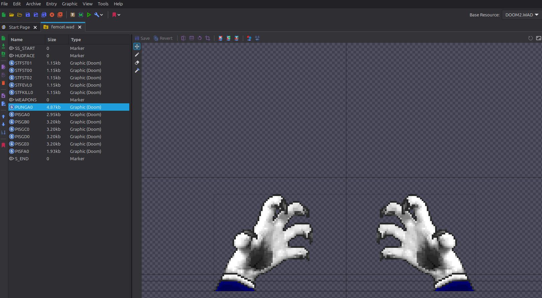Viewport: 542px width, 298px height.
Task: Open the Graphic menu
Action: tap(70, 4)
